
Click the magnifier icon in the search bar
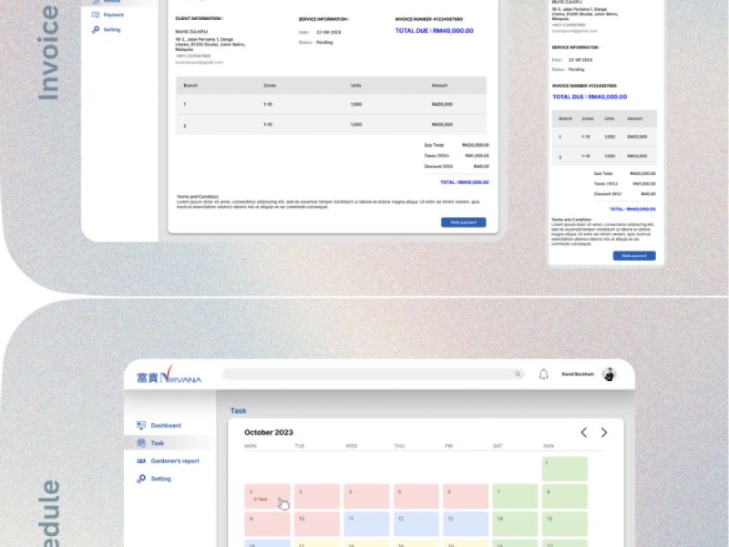[x=519, y=375]
